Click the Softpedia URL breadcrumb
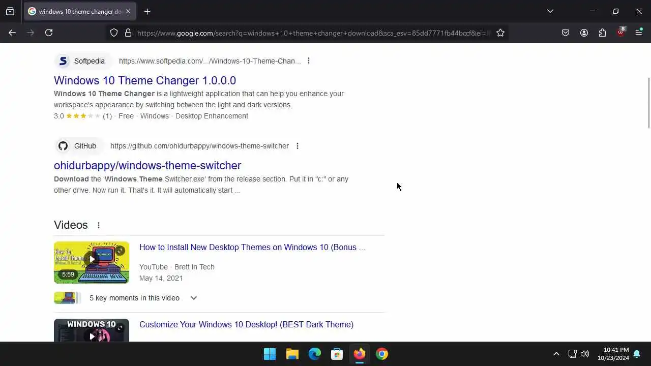Screen dimensions: 651x366 pyautogui.click(x=210, y=61)
